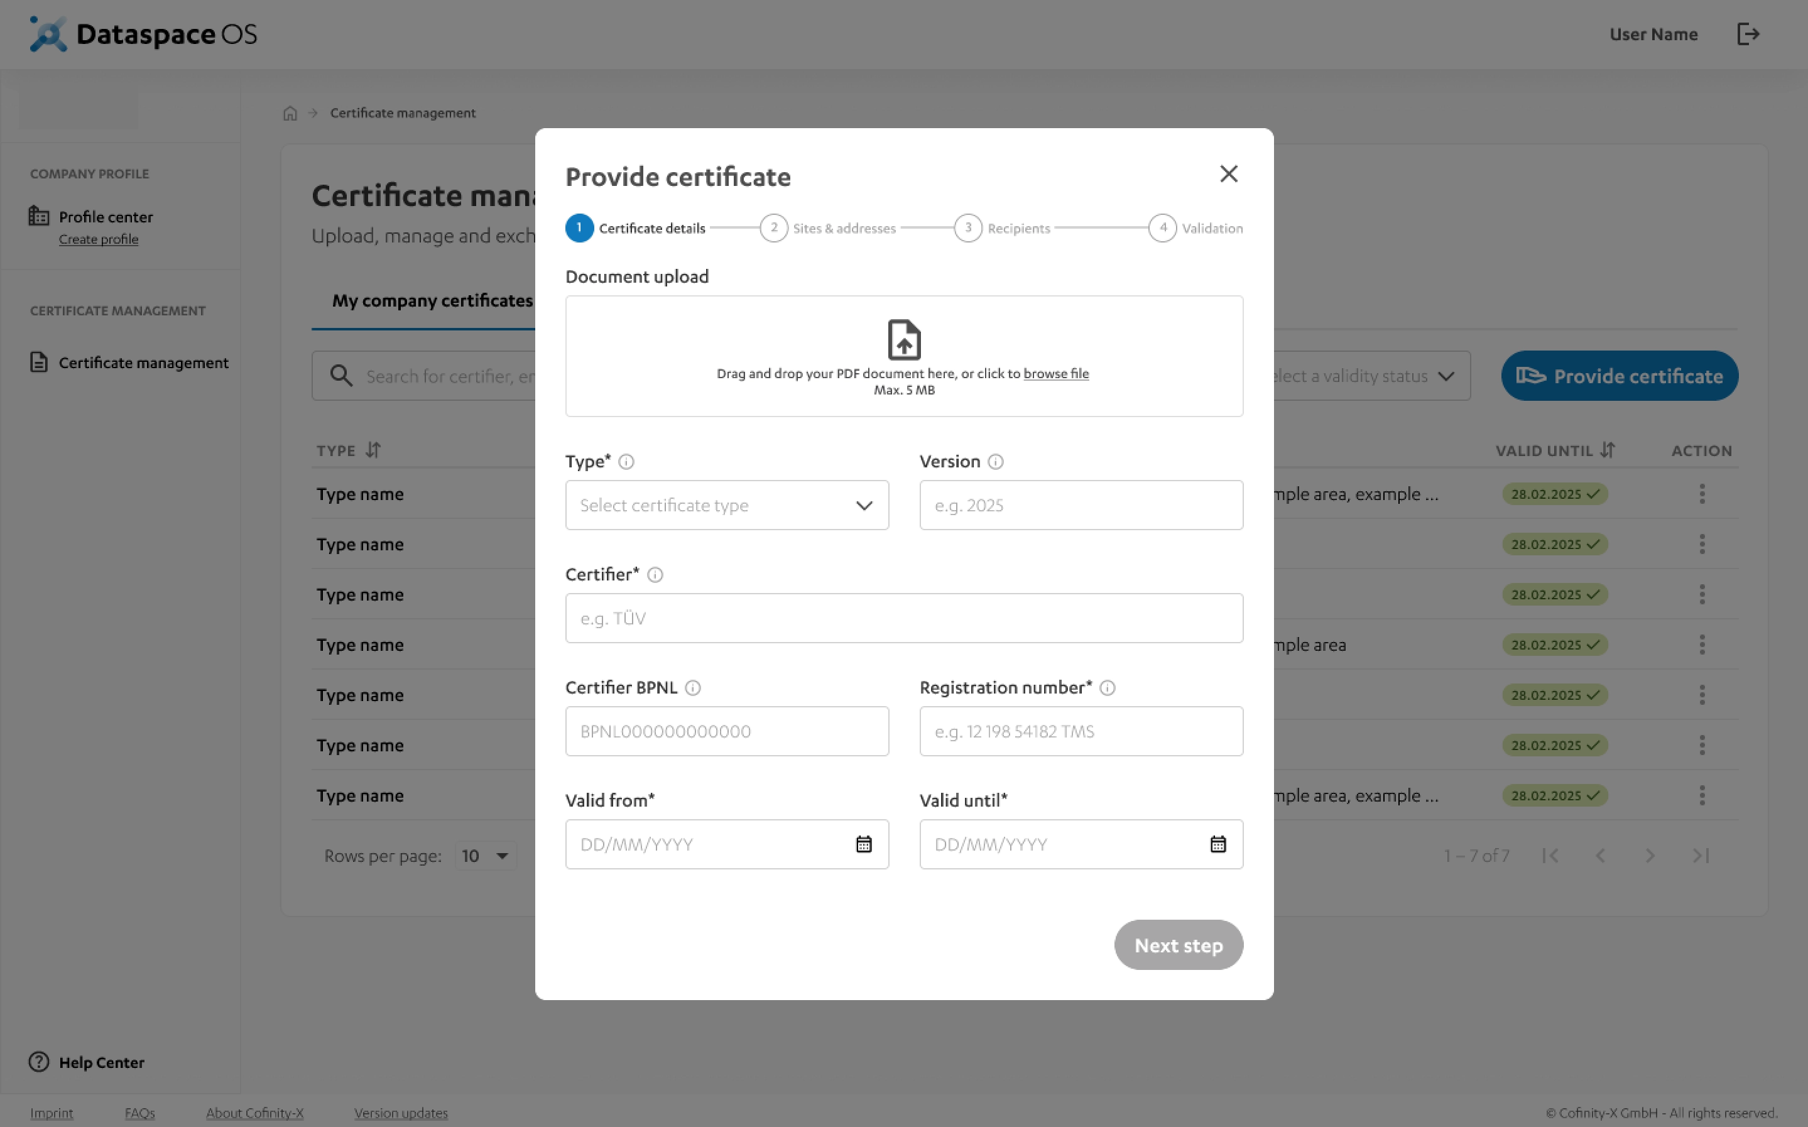This screenshot has height=1127, width=1808.
Task: Click the document upload file icon
Action: coord(904,340)
